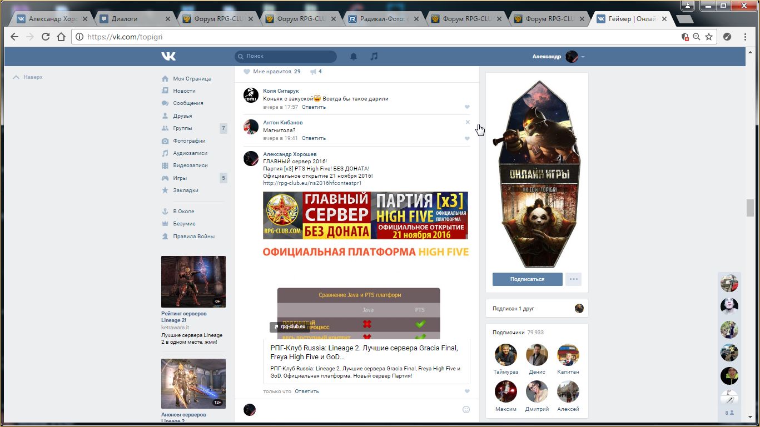This screenshot has height=427, width=760.
Task: Delete Антон Кибанов's comment with the X
Action: pyautogui.click(x=468, y=122)
